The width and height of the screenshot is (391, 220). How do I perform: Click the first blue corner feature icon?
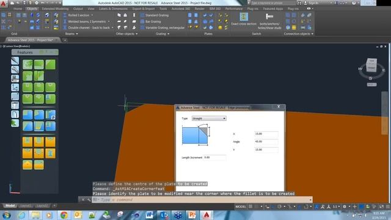pos(27,115)
